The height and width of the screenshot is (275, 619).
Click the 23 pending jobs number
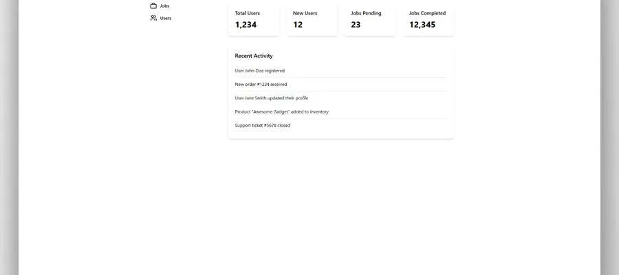356,25
